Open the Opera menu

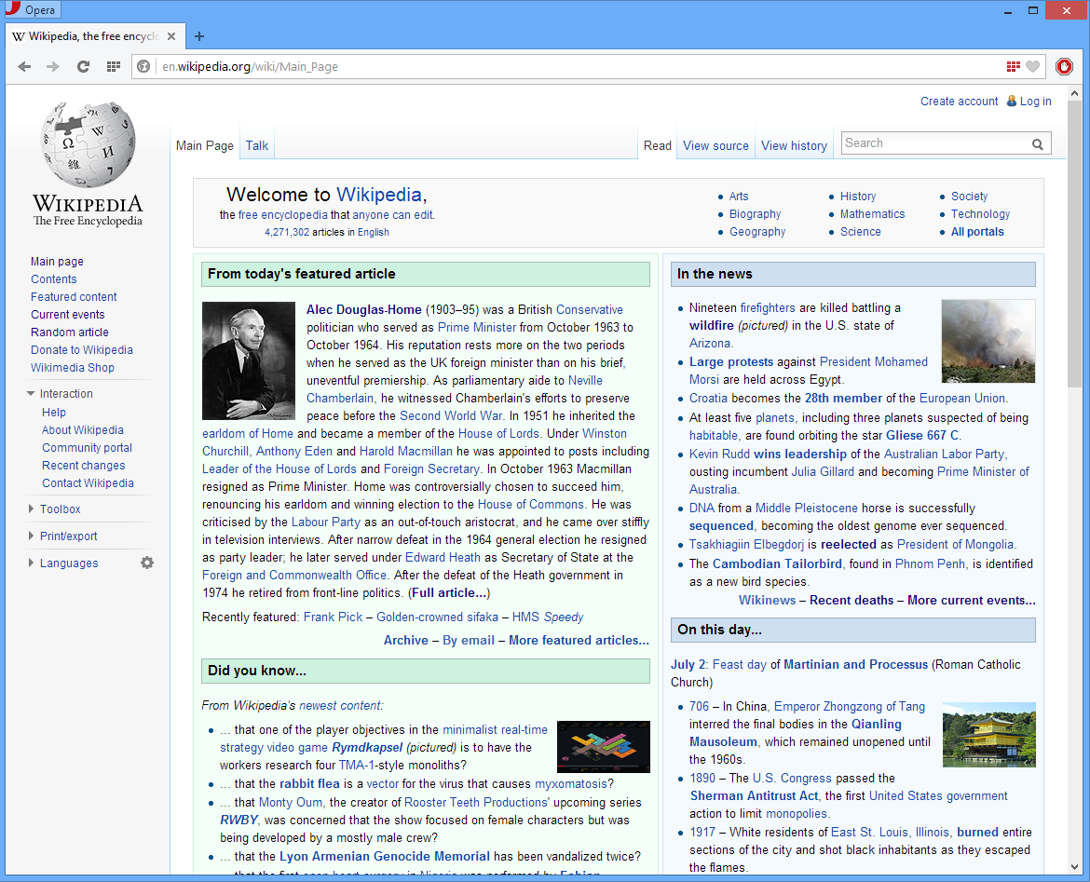(31, 9)
